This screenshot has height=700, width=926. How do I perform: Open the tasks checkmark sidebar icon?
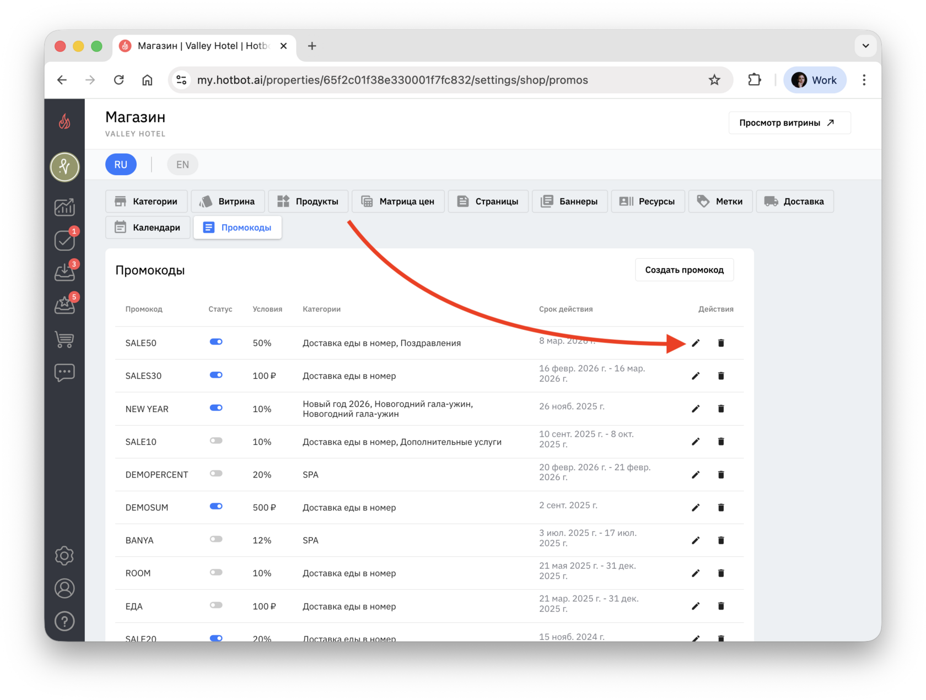[x=64, y=240]
